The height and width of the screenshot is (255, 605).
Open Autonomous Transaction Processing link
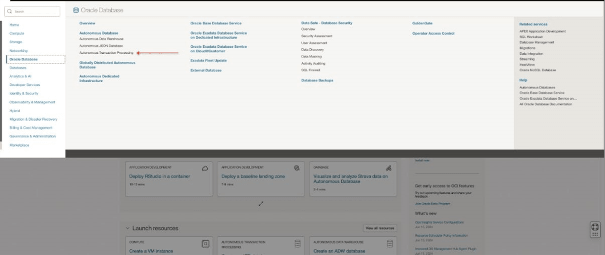[106, 53]
